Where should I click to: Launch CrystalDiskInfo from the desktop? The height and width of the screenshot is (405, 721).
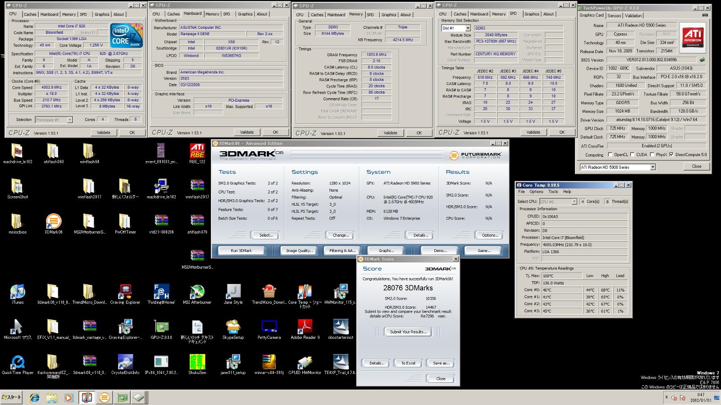125,362
